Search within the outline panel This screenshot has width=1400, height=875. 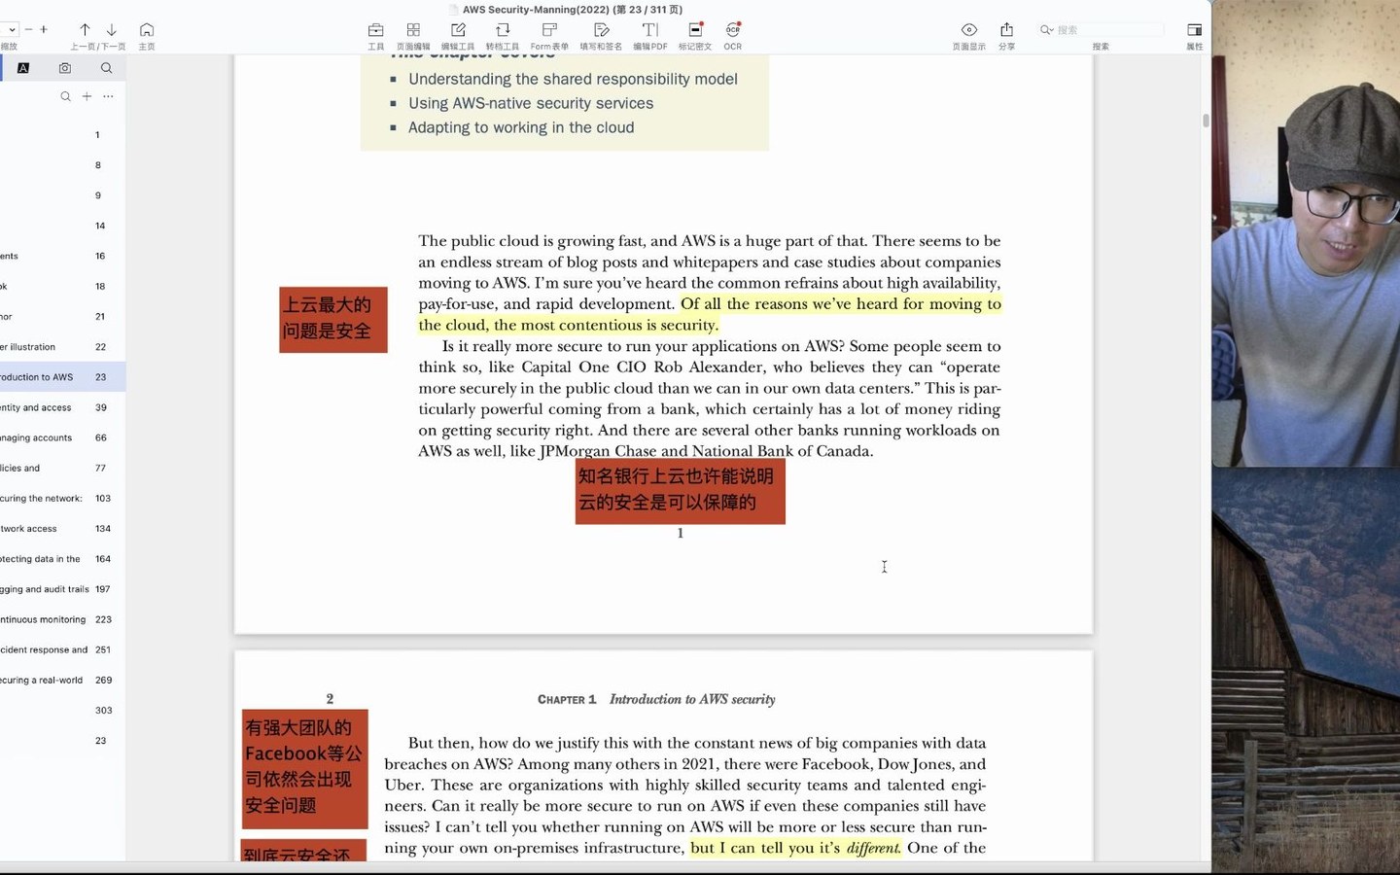pos(65,96)
